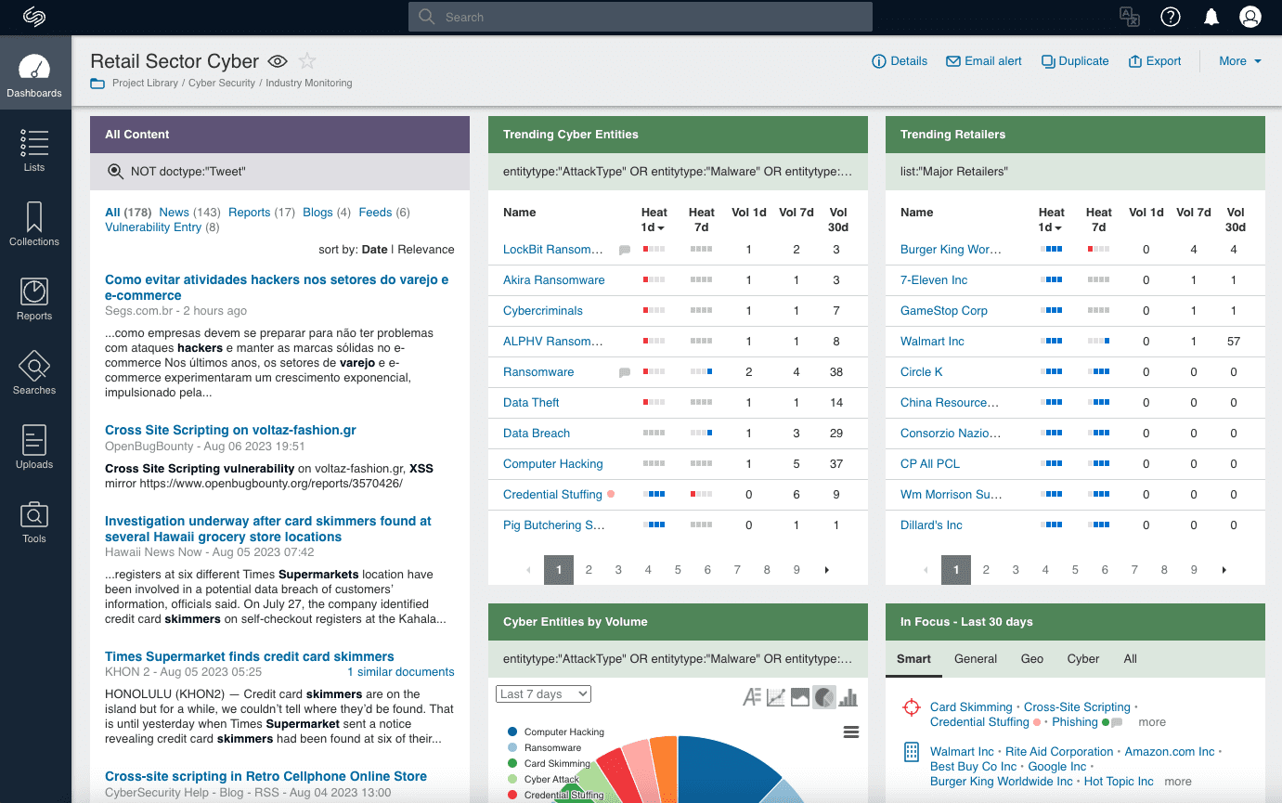Open dashboard Details
The image size is (1282, 803).
click(x=899, y=61)
